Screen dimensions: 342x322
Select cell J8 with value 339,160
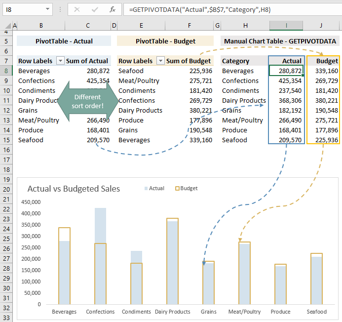pos(323,71)
